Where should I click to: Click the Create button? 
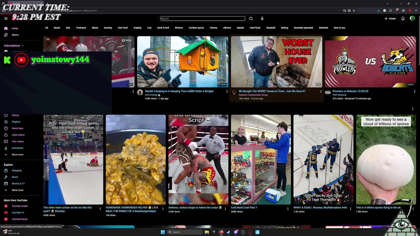390,18
